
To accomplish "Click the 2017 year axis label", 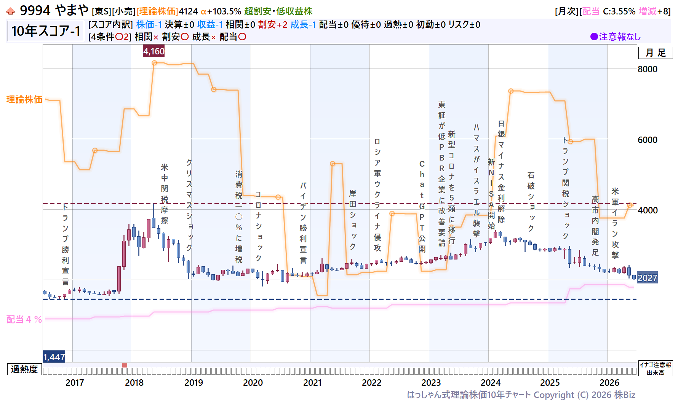I will [x=75, y=383].
